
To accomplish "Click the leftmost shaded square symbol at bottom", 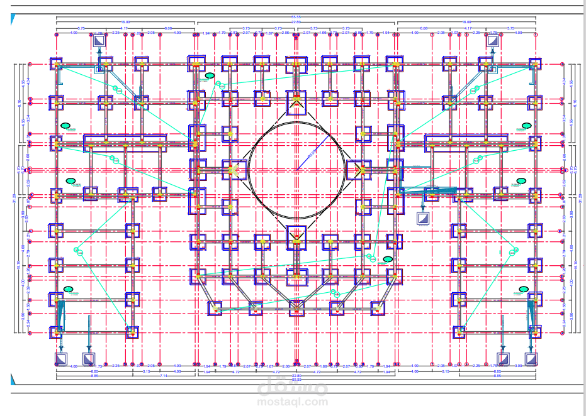I will [60, 359].
